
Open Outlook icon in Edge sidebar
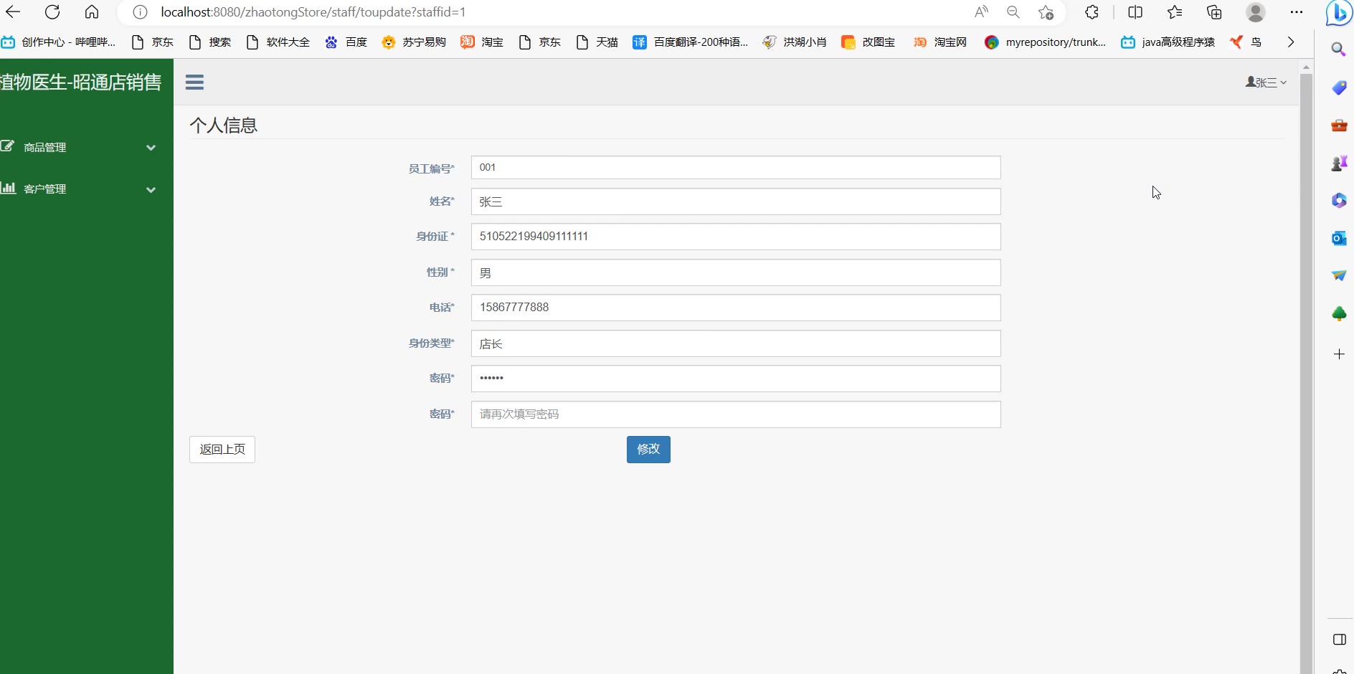click(x=1339, y=238)
